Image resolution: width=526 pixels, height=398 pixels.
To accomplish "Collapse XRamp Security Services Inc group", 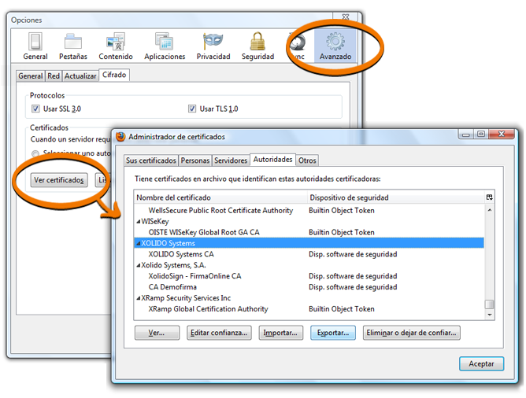I will pyautogui.click(x=139, y=298).
